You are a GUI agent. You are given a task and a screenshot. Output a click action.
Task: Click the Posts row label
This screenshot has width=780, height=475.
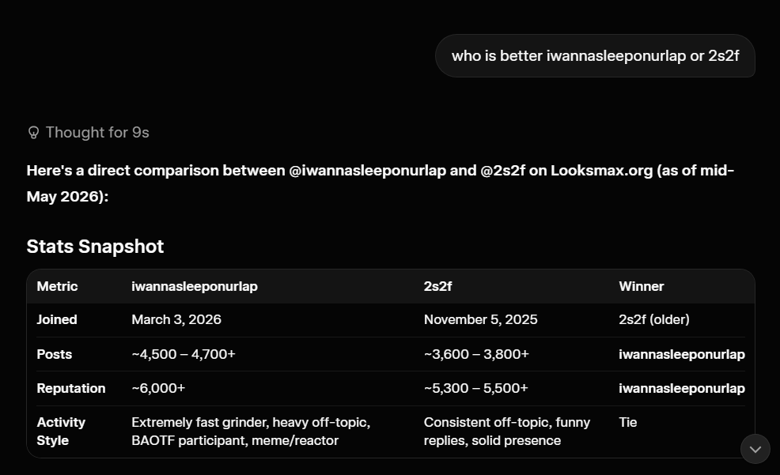(55, 354)
